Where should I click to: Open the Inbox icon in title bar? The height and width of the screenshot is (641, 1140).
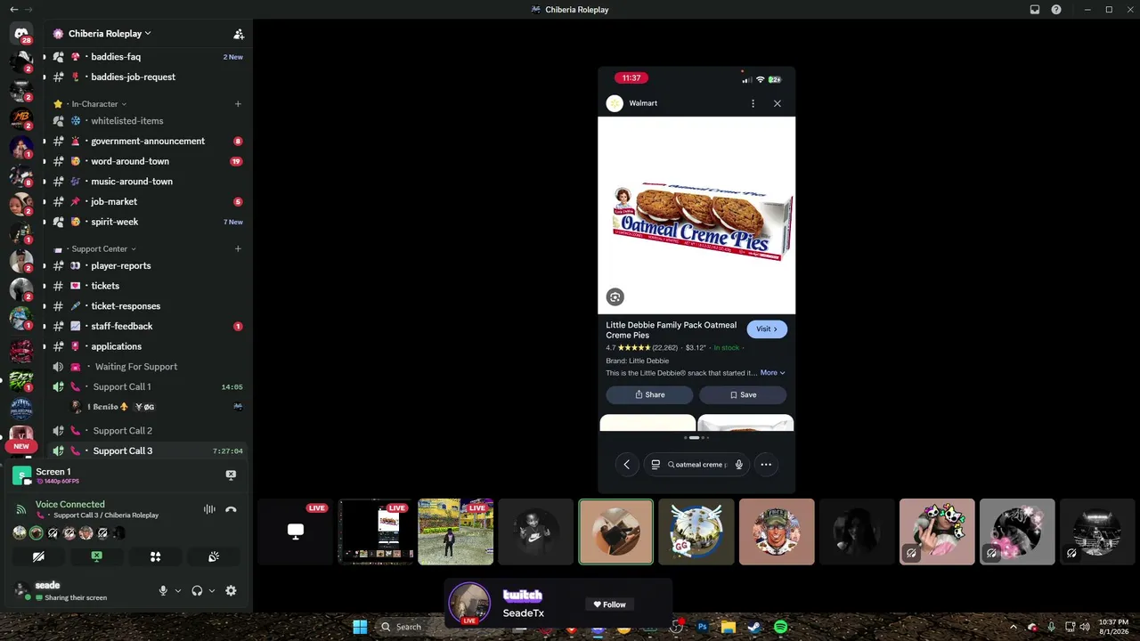coord(1035,10)
